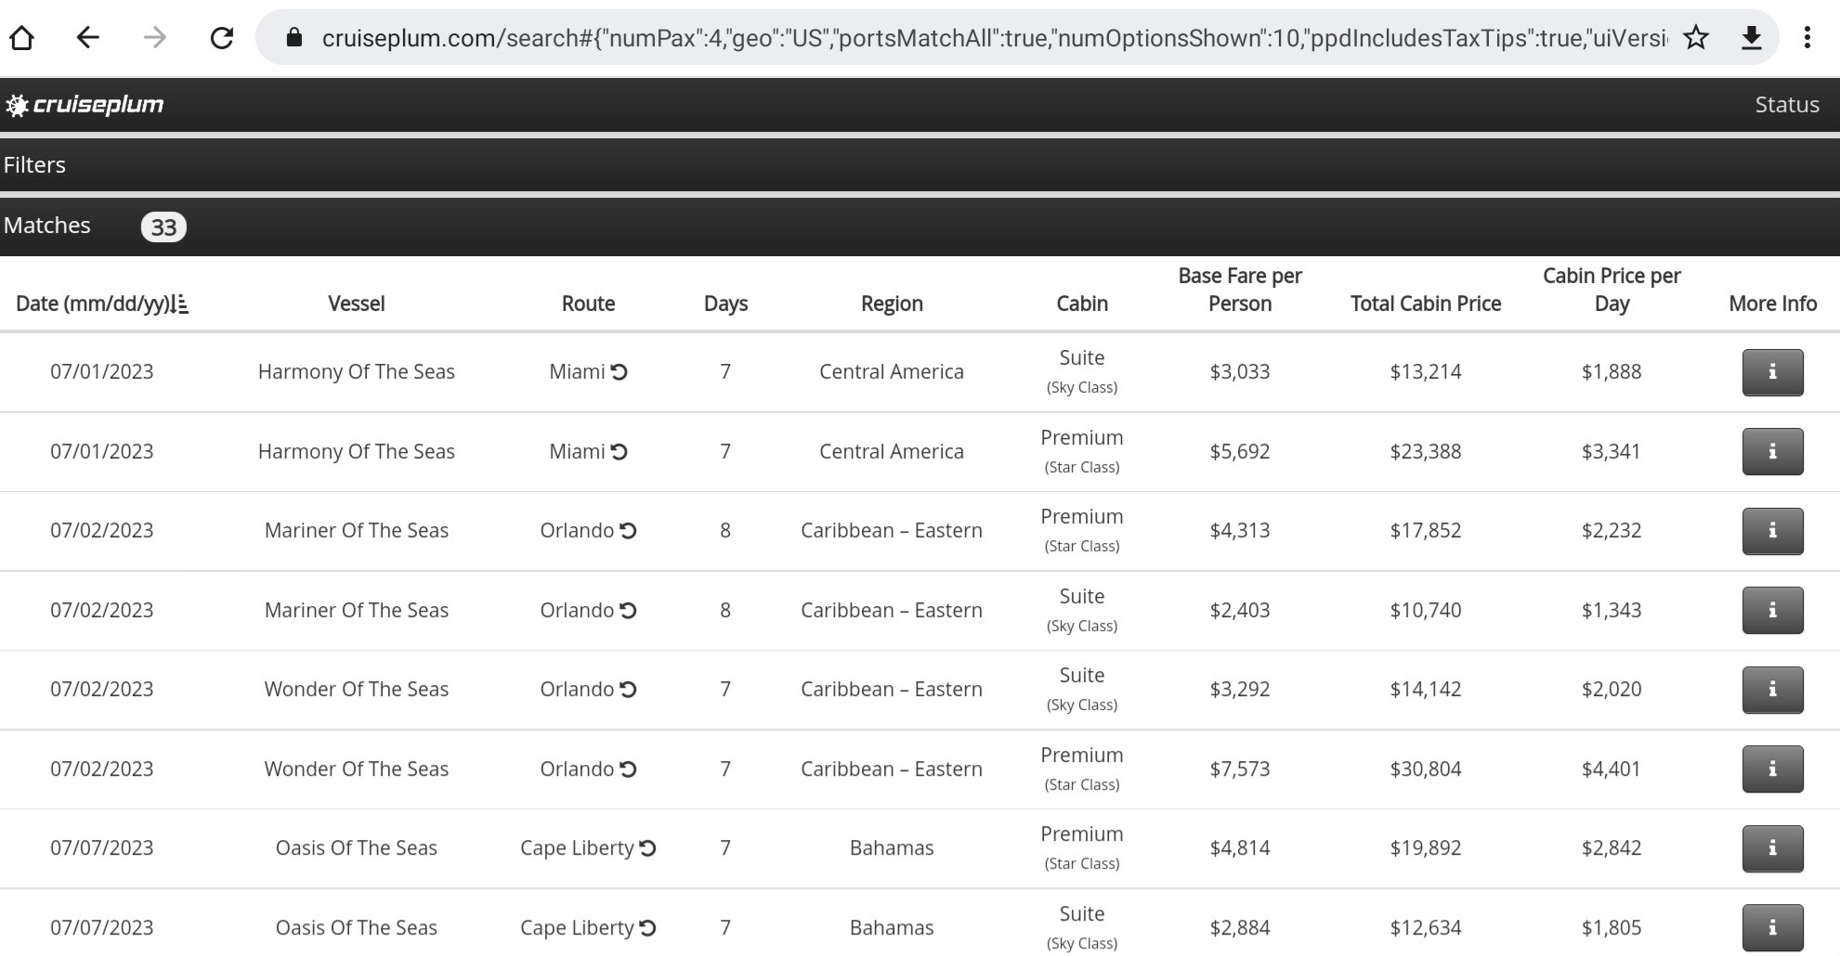Click the Date column sort icon
1840x956 pixels.
(x=180, y=304)
